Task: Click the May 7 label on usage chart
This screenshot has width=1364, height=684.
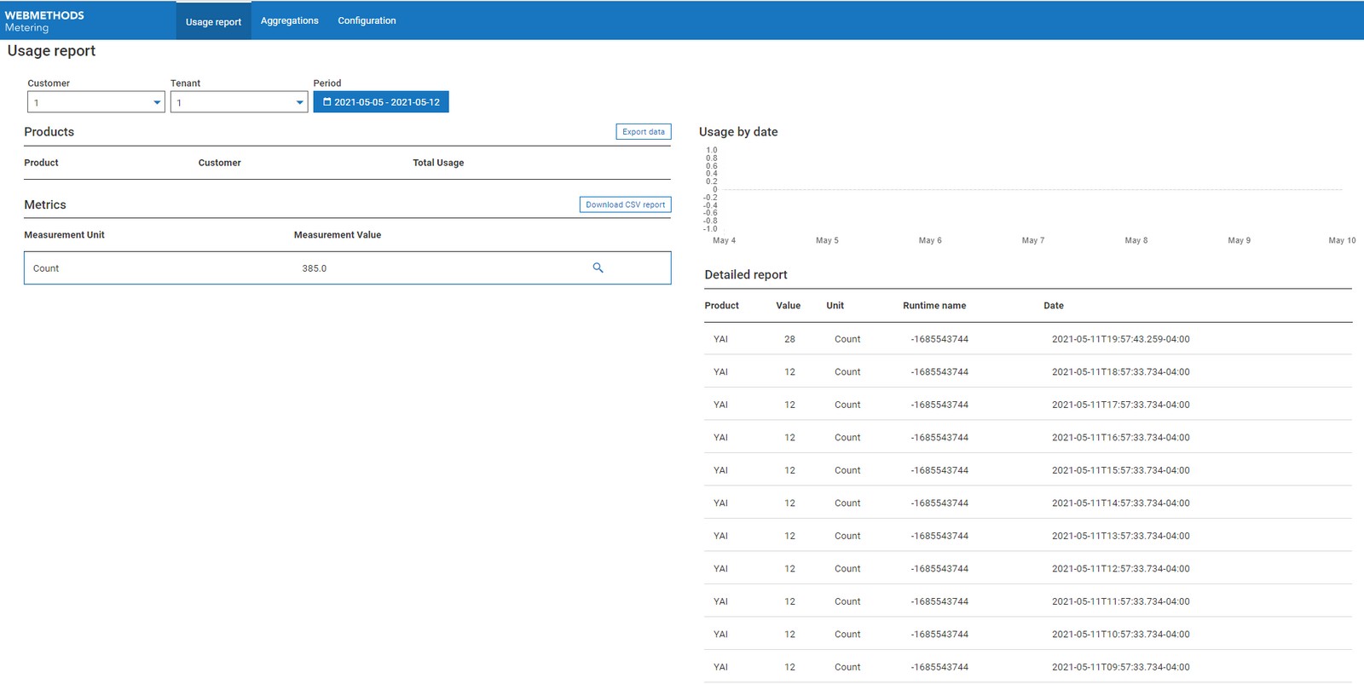Action: [1032, 240]
